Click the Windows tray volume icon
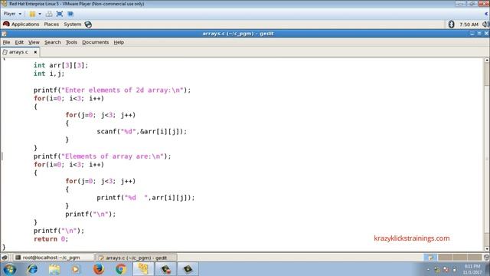The height and width of the screenshot is (276, 490). 455,269
